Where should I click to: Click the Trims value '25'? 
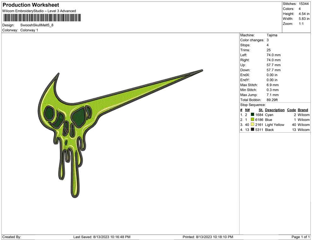pos(269,50)
